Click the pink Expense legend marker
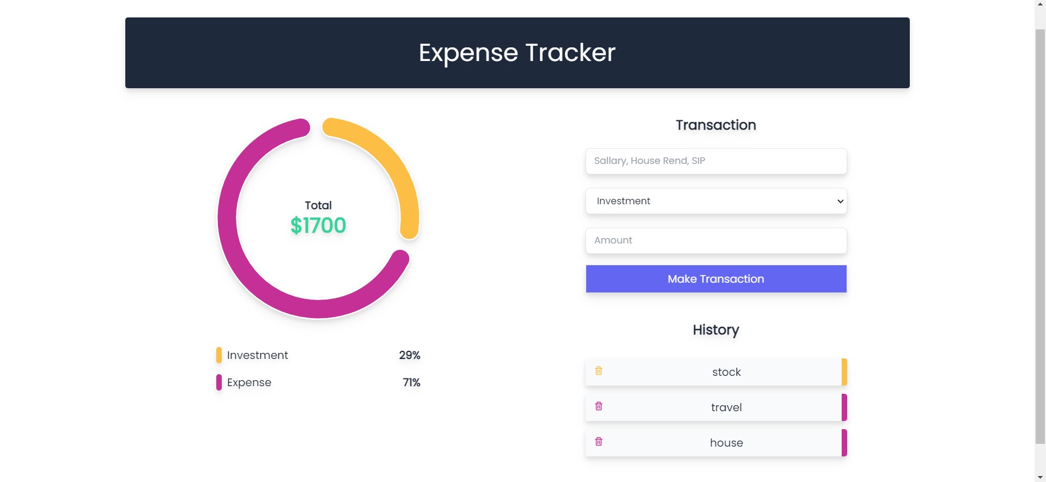1046x482 pixels. click(x=219, y=382)
